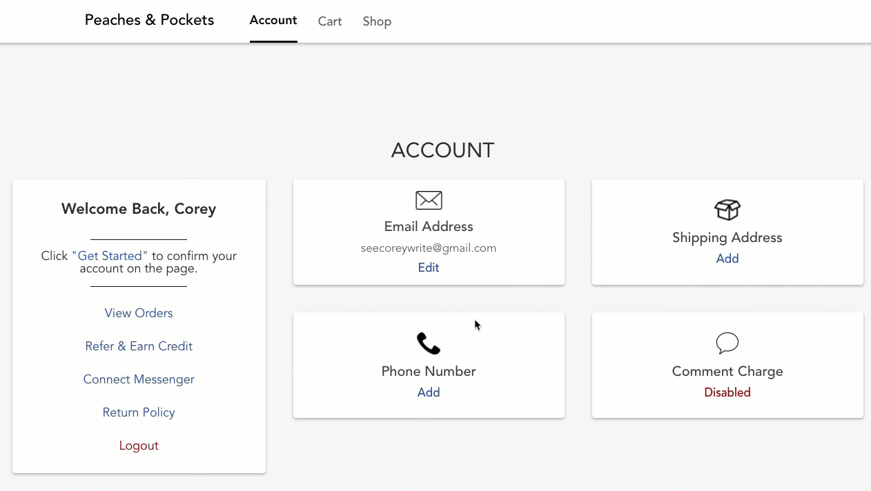871x491 pixels.
Task: Click the Disabled status under Comment Charge
Action: tap(727, 392)
